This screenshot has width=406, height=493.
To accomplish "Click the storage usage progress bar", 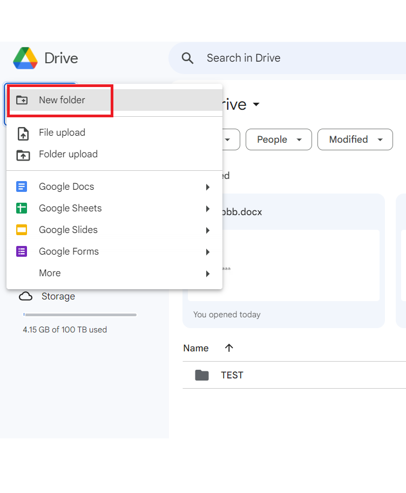I will (x=80, y=315).
